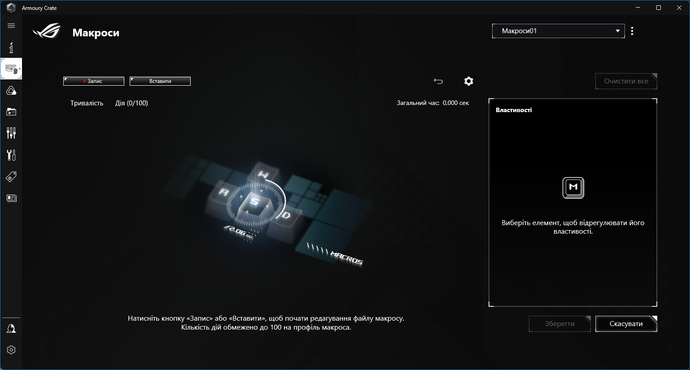Click the Тривалість column header
The image size is (690, 370).
pyautogui.click(x=87, y=103)
